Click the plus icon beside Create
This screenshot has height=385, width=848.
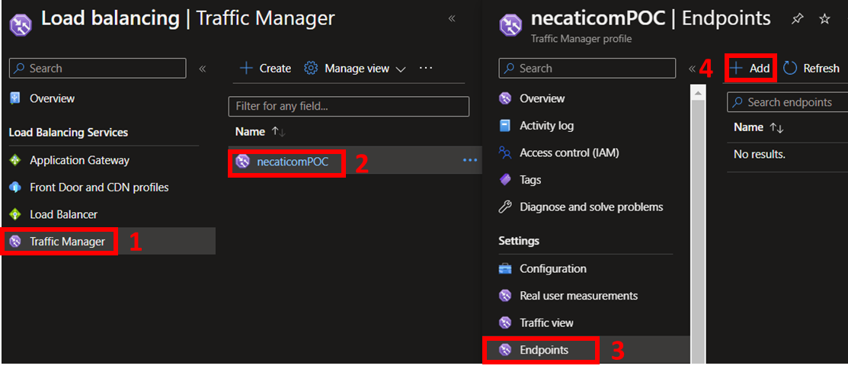coord(246,68)
